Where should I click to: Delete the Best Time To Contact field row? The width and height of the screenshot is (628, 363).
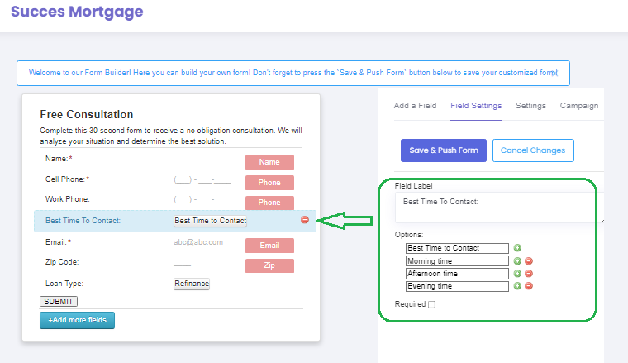click(305, 220)
